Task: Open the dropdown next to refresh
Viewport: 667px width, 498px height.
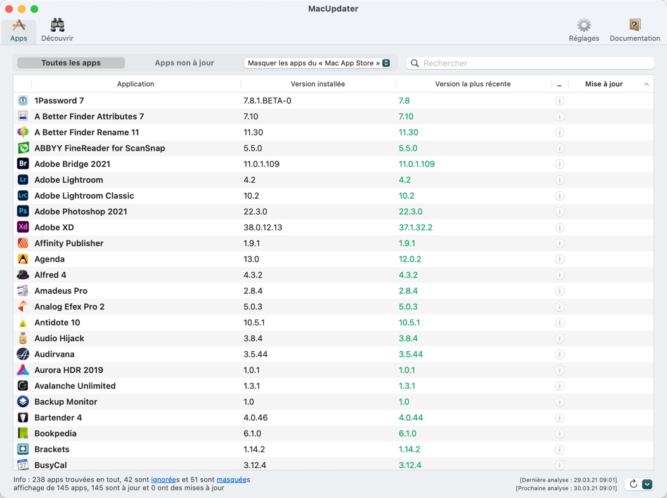Action: (647, 484)
